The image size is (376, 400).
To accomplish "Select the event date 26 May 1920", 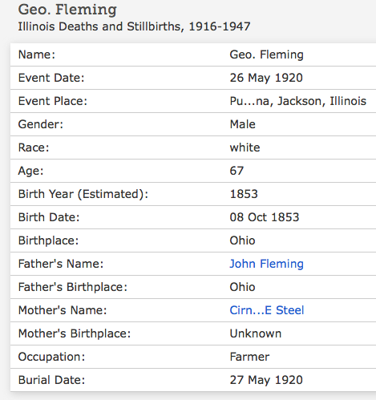I will (x=266, y=78).
